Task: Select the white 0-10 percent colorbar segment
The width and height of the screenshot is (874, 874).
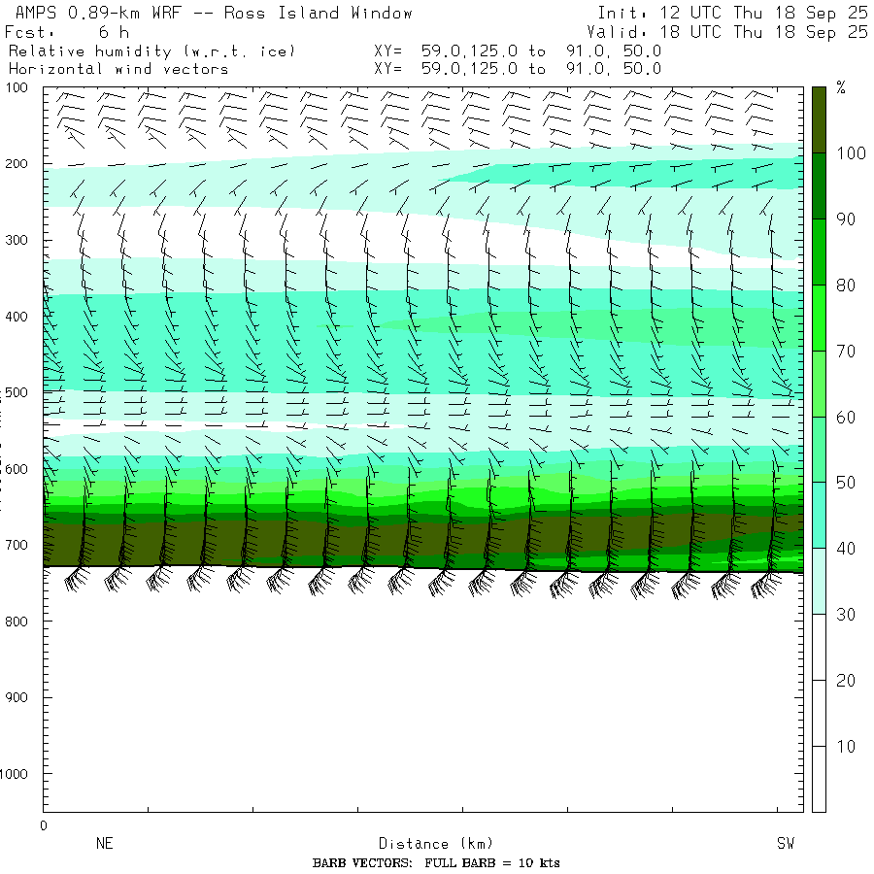Action: point(819,779)
